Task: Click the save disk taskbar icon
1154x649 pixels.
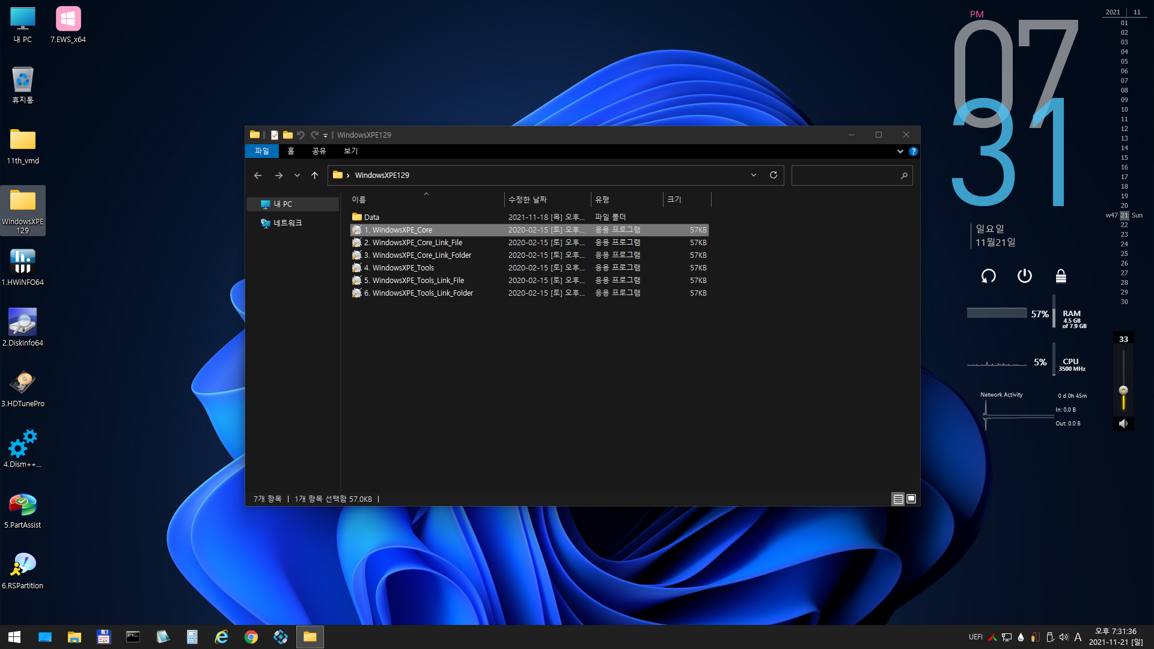Action: click(103, 637)
